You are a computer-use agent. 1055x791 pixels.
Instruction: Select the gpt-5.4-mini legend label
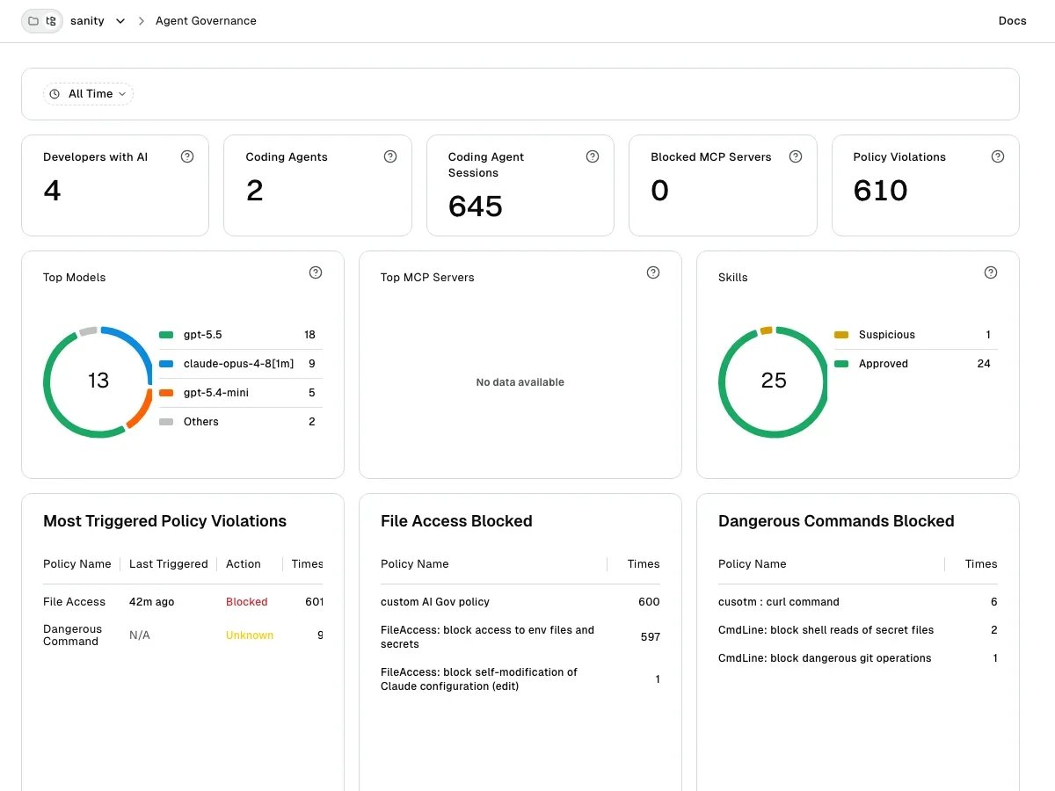pyautogui.click(x=216, y=393)
